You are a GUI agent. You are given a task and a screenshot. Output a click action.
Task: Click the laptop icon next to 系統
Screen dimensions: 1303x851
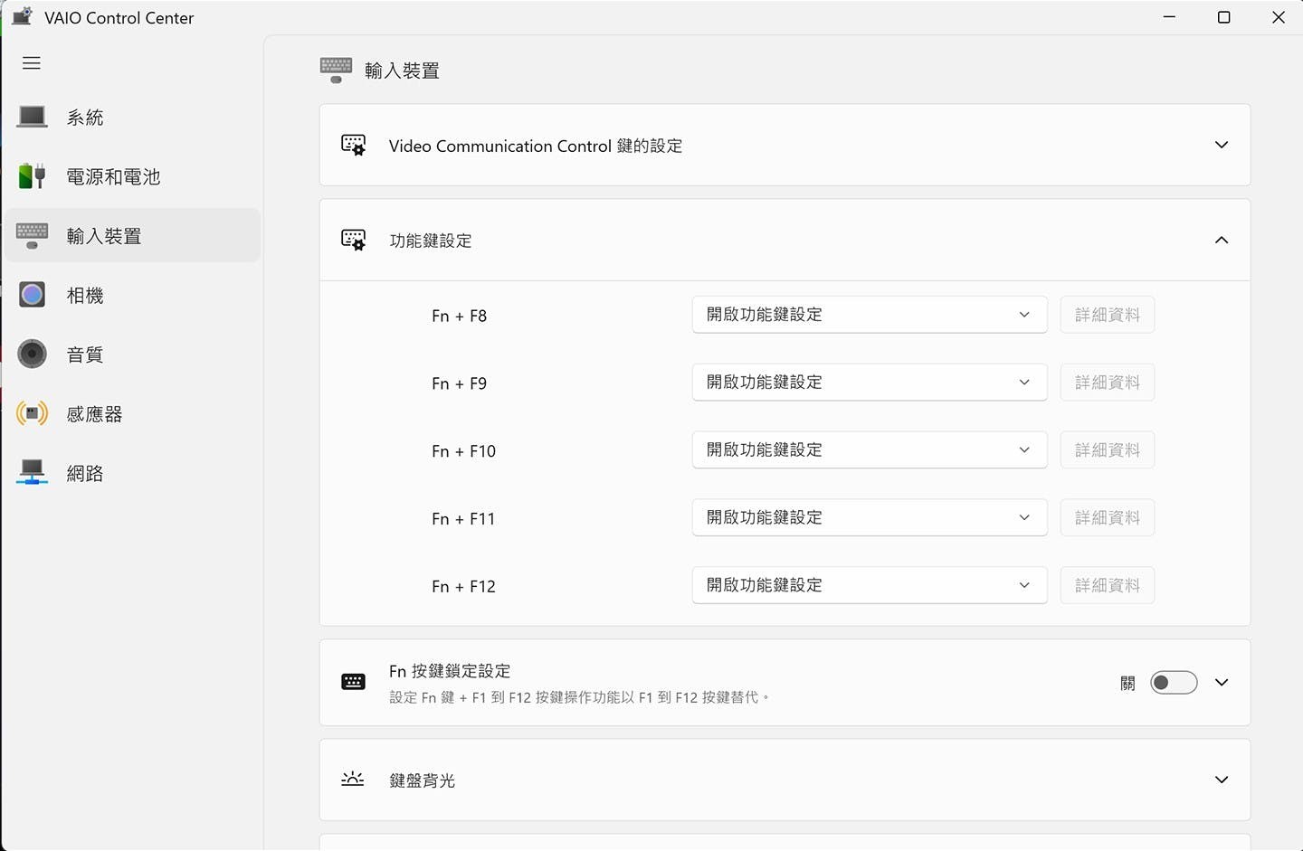click(33, 118)
